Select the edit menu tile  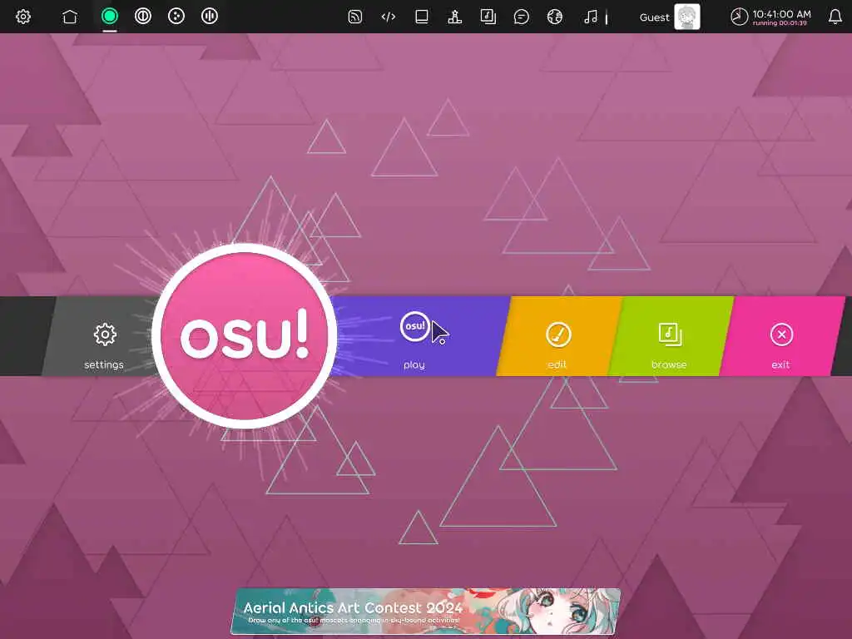[x=559, y=336]
